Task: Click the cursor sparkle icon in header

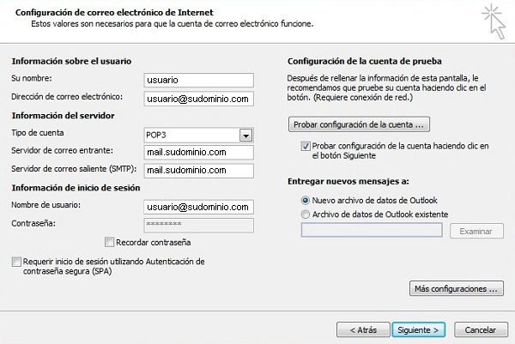Action: point(494,21)
